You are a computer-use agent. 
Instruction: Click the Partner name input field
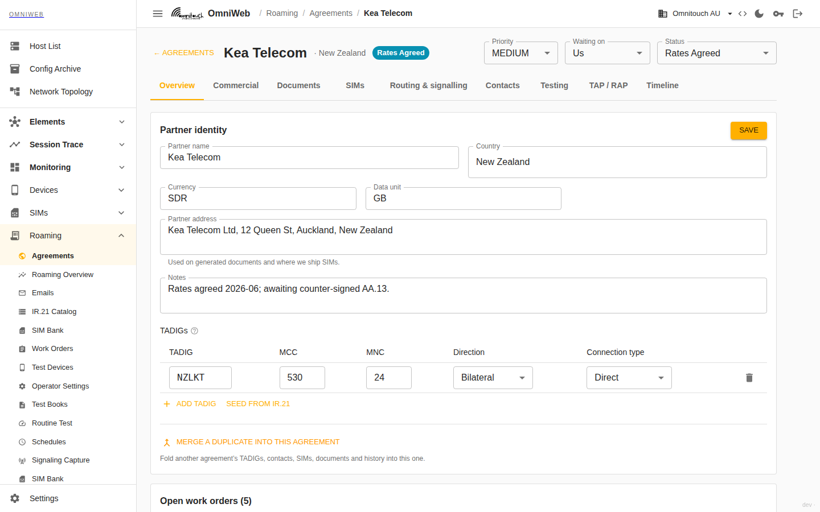point(309,158)
